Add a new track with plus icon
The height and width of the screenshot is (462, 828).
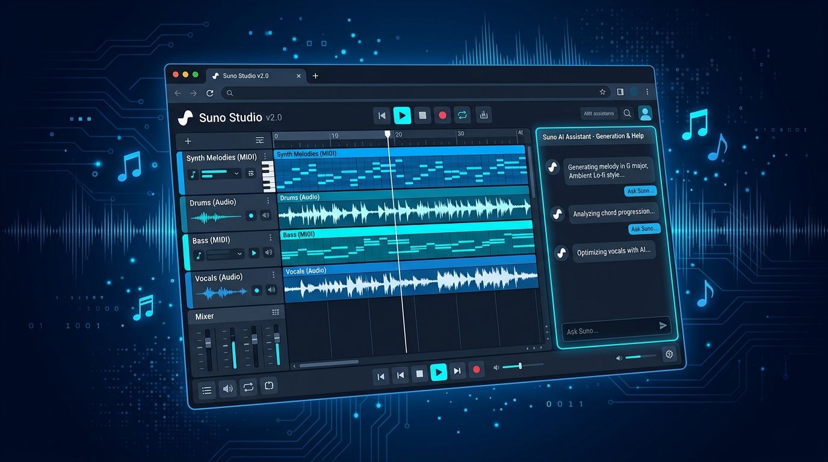point(188,141)
